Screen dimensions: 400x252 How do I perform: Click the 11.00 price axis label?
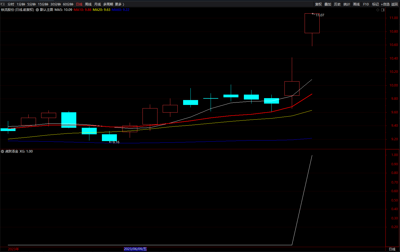pyautogui.click(x=393, y=18)
